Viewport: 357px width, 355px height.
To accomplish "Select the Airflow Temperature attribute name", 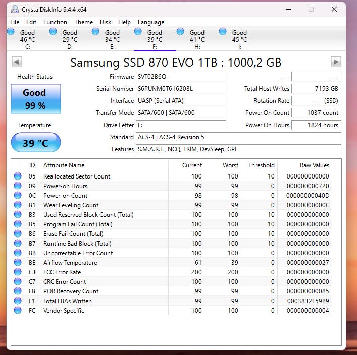I will (70, 263).
